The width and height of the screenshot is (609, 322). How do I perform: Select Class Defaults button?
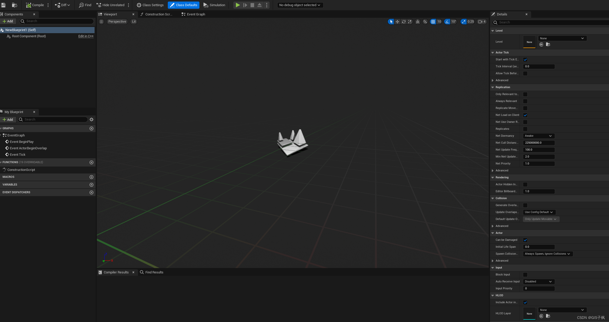click(x=183, y=5)
